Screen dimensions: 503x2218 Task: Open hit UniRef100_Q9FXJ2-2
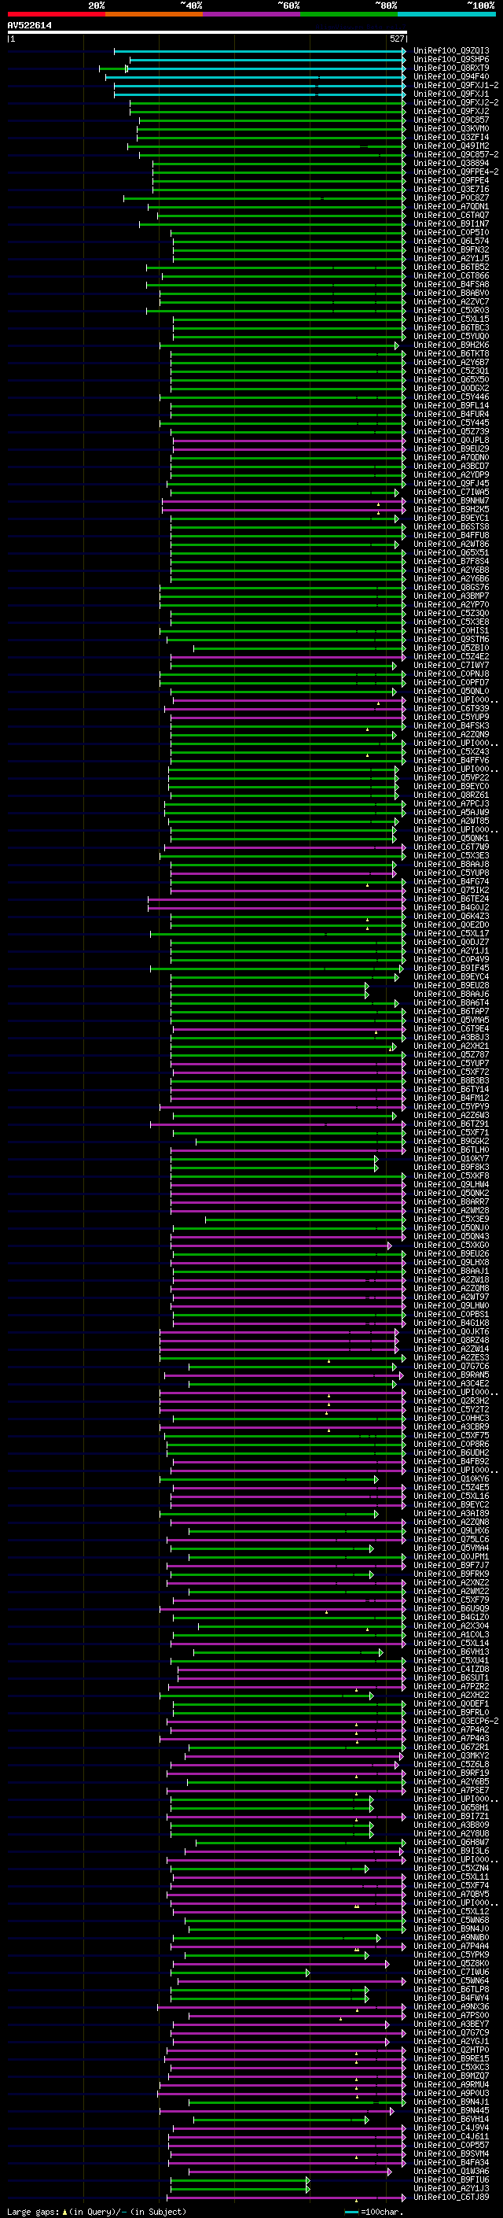[x=456, y=102]
